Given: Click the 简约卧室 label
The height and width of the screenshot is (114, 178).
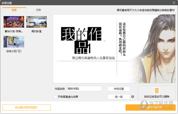Looking at the screenshot, I should pyautogui.click(x=36, y=31).
